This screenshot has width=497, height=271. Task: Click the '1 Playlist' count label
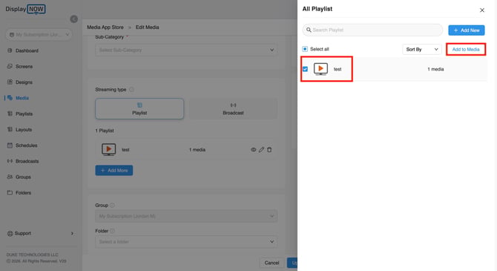pos(105,131)
